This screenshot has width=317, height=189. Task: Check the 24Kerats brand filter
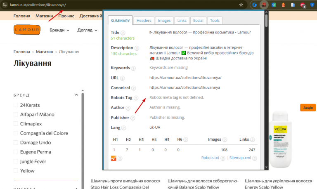pyautogui.click(x=16, y=105)
